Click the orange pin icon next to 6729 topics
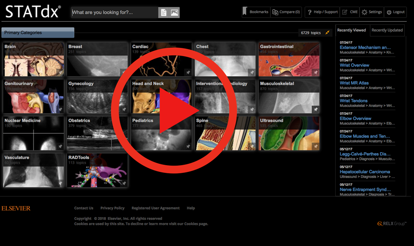Viewport: 414px width, 246px height. pos(328,33)
